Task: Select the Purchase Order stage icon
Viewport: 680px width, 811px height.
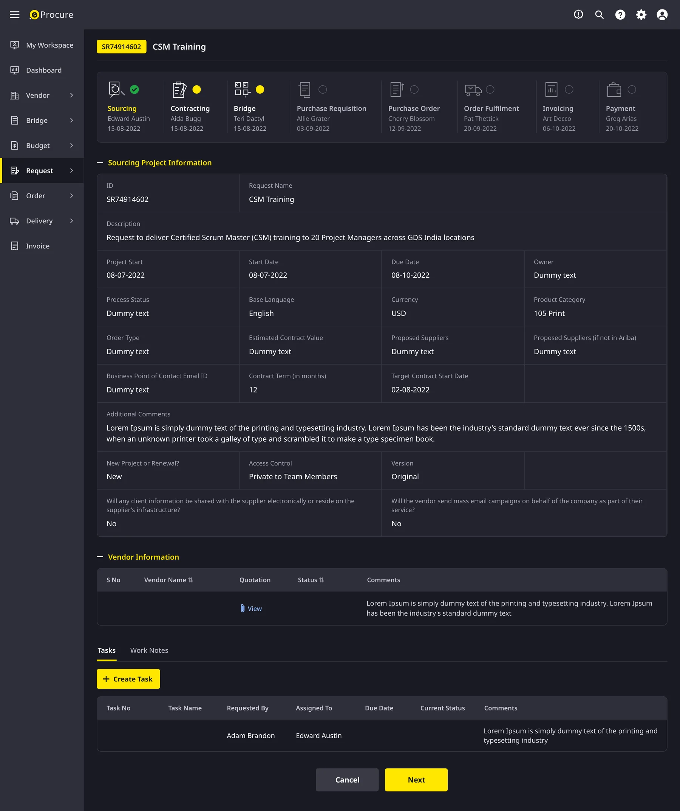Action: pyautogui.click(x=397, y=89)
